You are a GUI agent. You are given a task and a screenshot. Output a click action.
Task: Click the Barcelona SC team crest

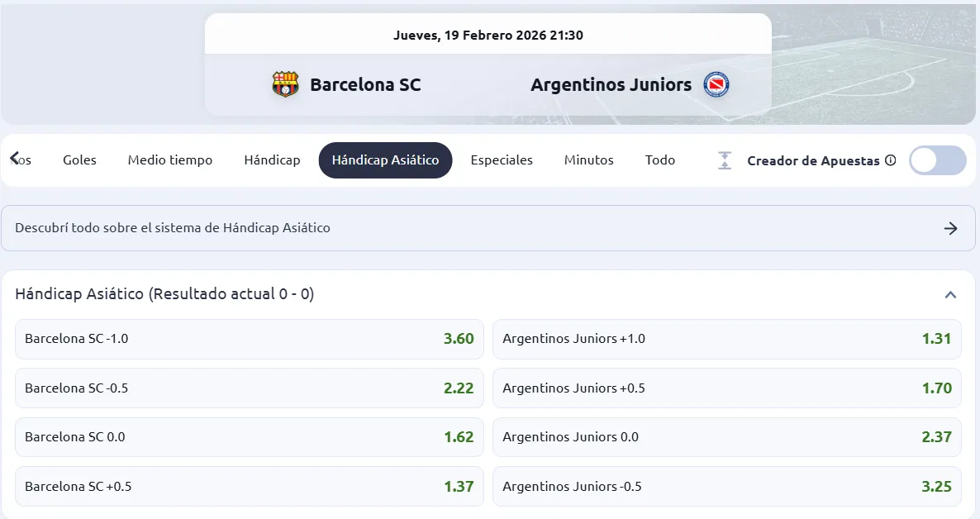(x=285, y=83)
